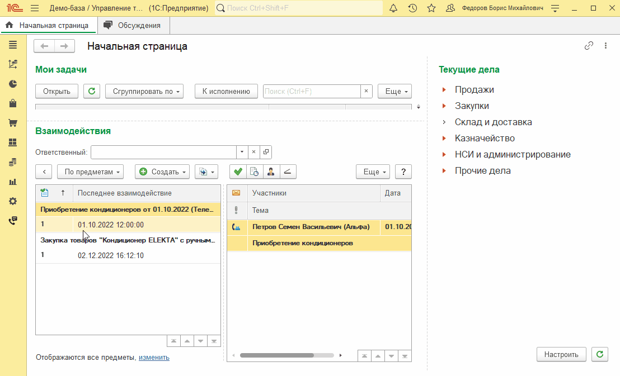Open the Сгруппировать по dropdown

[144, 91]
